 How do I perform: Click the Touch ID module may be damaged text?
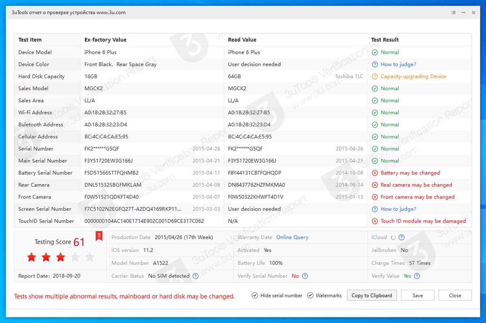423,221
